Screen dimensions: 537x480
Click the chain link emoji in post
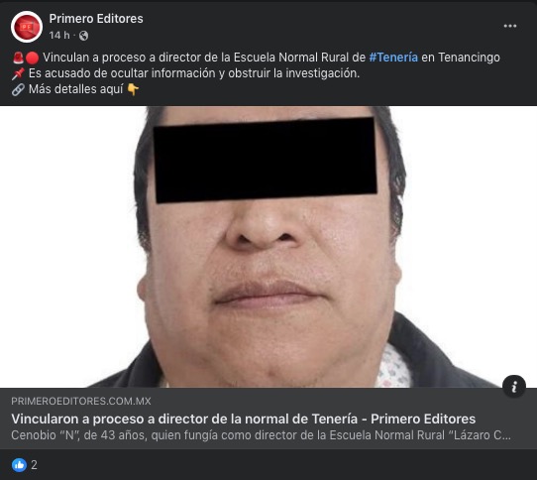[x=18, y=89]
